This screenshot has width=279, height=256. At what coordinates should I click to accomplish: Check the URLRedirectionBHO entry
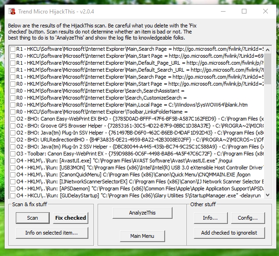(13, 140)
